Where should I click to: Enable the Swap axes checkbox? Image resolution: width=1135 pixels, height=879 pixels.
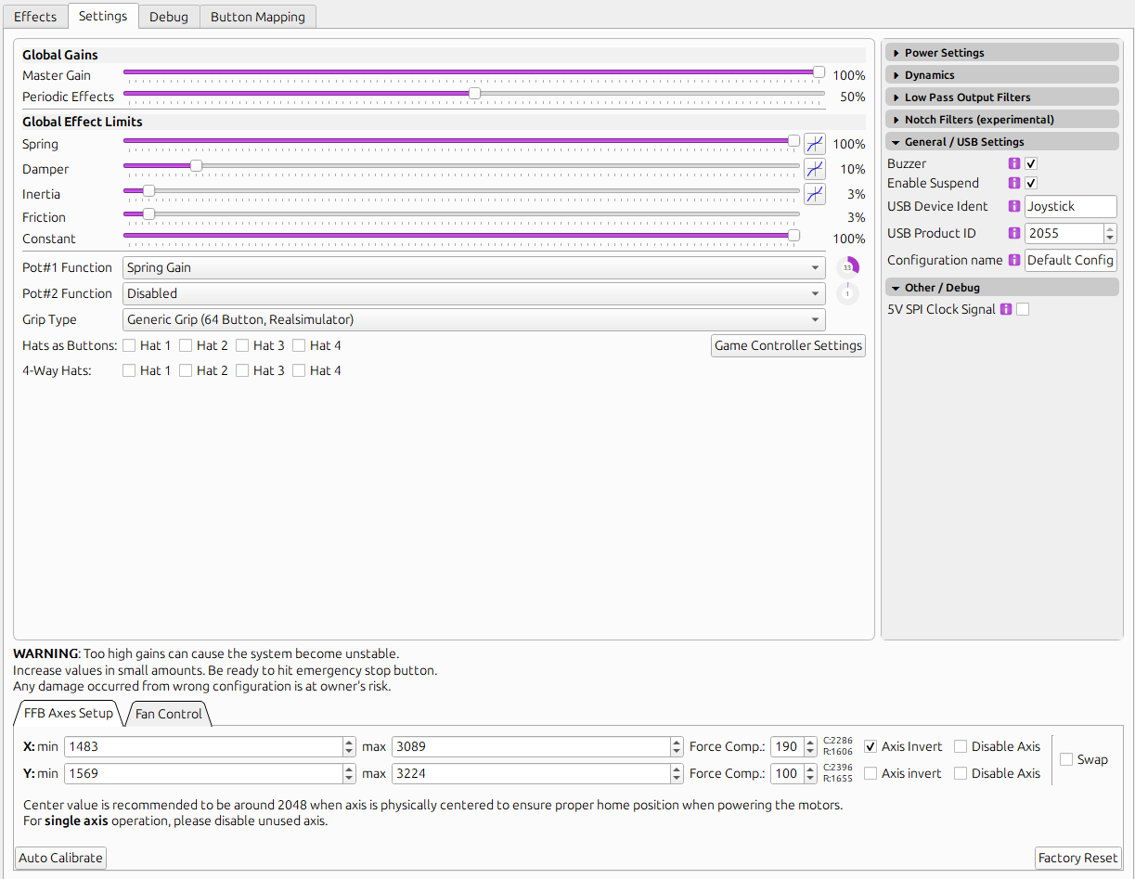coord(1066,759)
